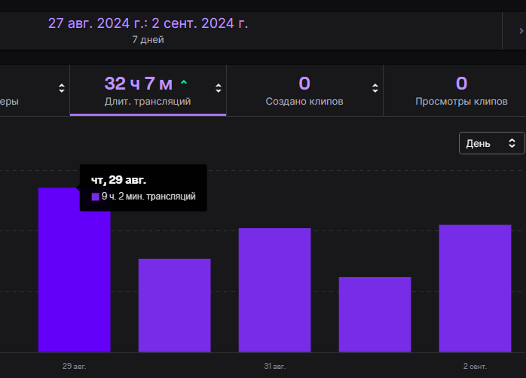Select the Создано клипов metric tab
This screenshot has height=378, width=526.
point(304,90)
